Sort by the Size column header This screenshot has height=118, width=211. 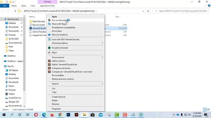coord(117,17)
